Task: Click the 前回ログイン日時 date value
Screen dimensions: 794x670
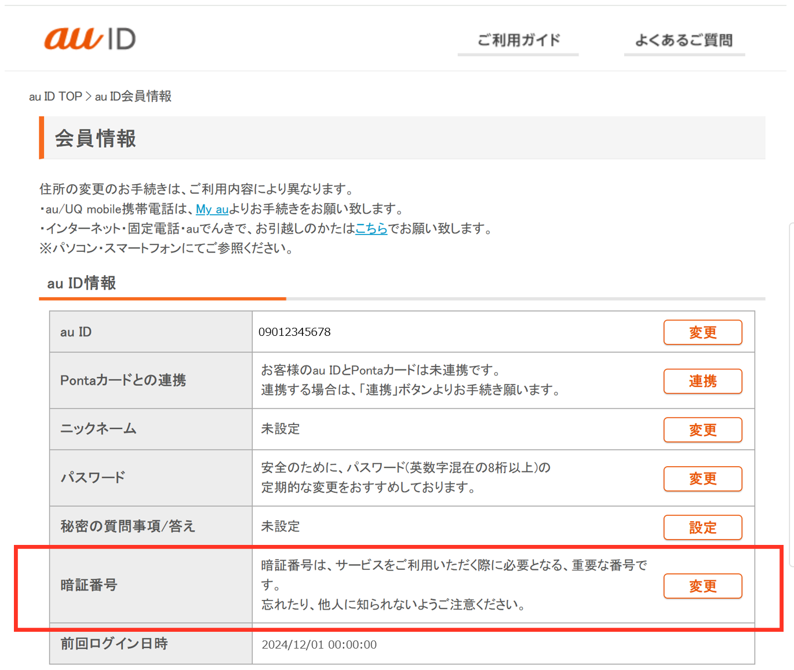Action: (x=319, y=645)
